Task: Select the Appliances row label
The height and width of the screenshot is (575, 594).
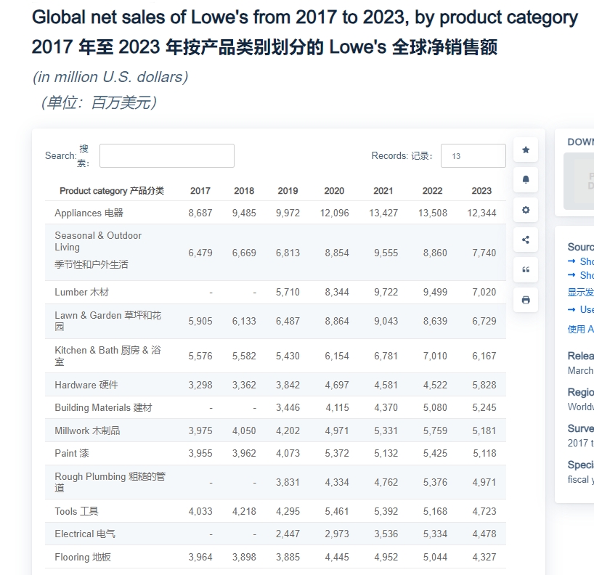Action: coord(89,213)
